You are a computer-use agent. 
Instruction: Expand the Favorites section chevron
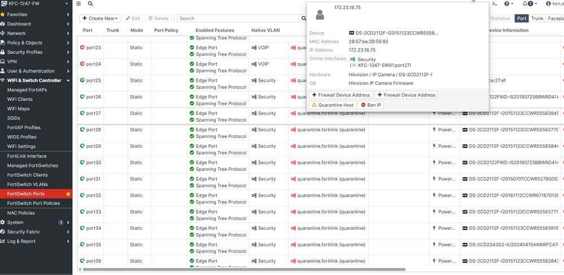click(68, 14)
